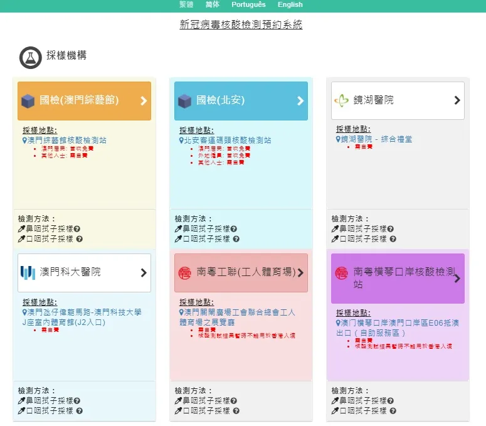This screenshot has height=426, width=486.
Task: Click chevron arrow on 國檢(北安) card
Action: point(300,101)
